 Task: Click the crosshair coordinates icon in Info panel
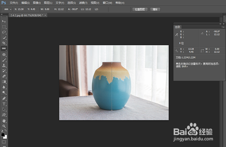tap(176, 51)
